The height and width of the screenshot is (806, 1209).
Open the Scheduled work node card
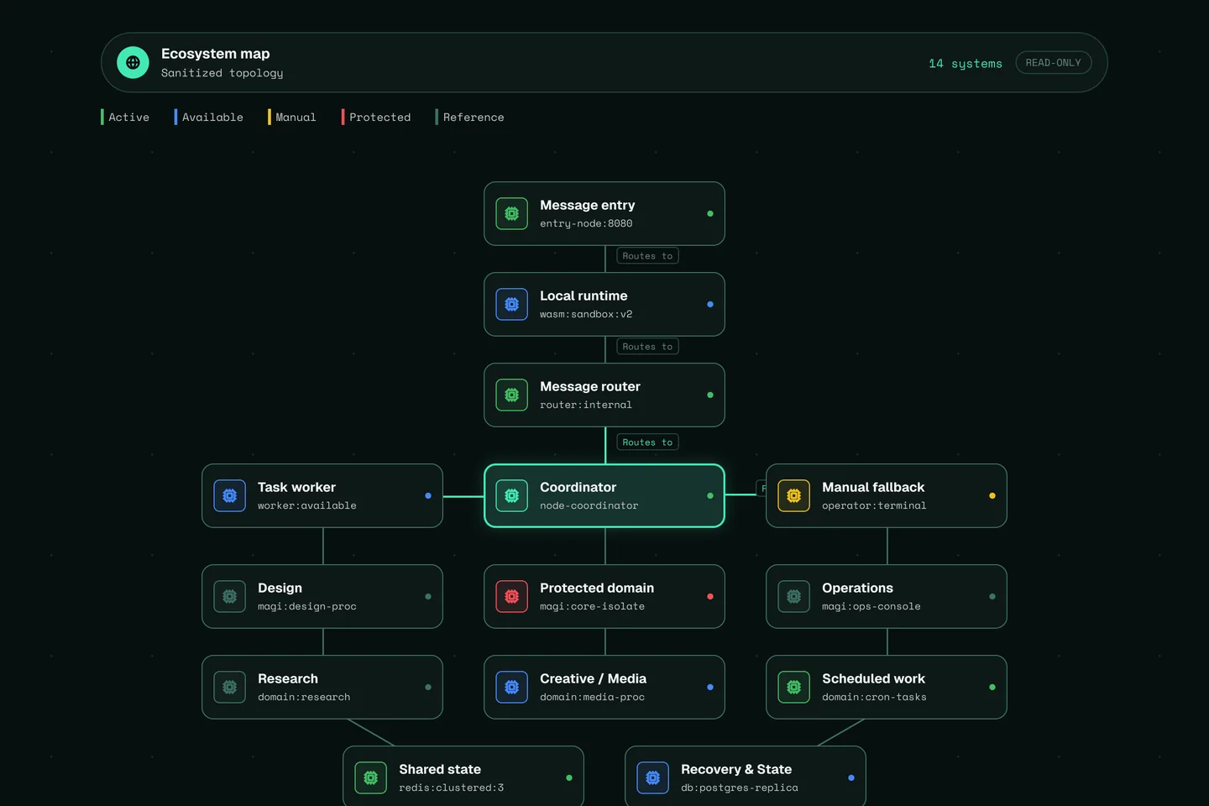pyautogui.click(x=887, y=687)
